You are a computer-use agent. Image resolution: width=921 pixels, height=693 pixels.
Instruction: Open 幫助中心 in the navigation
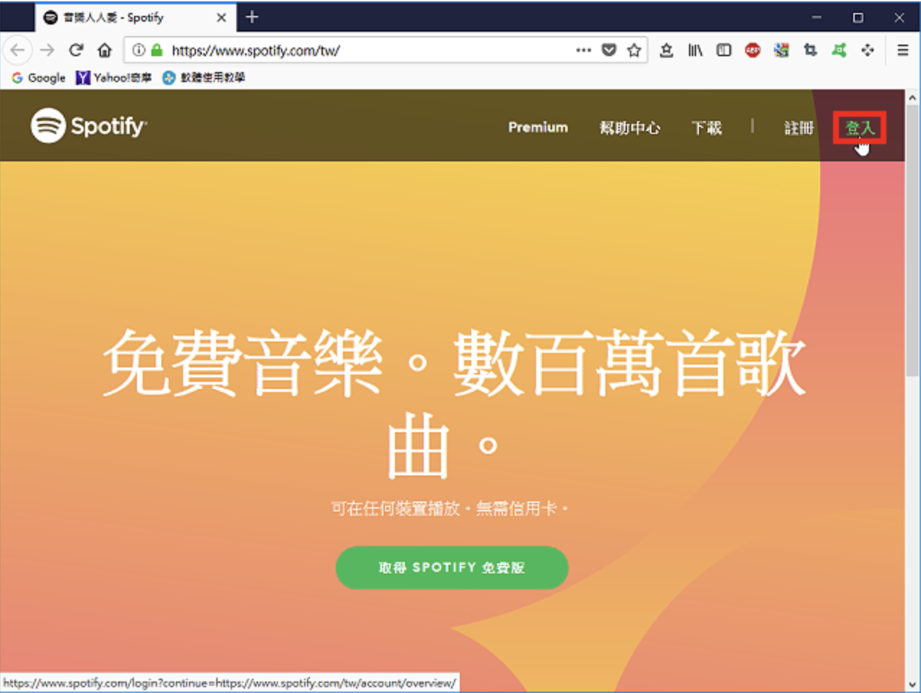(x=629, y=128)
